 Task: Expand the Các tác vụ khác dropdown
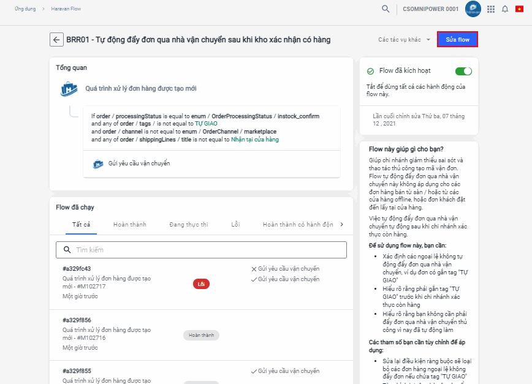[x=404, y=40]
